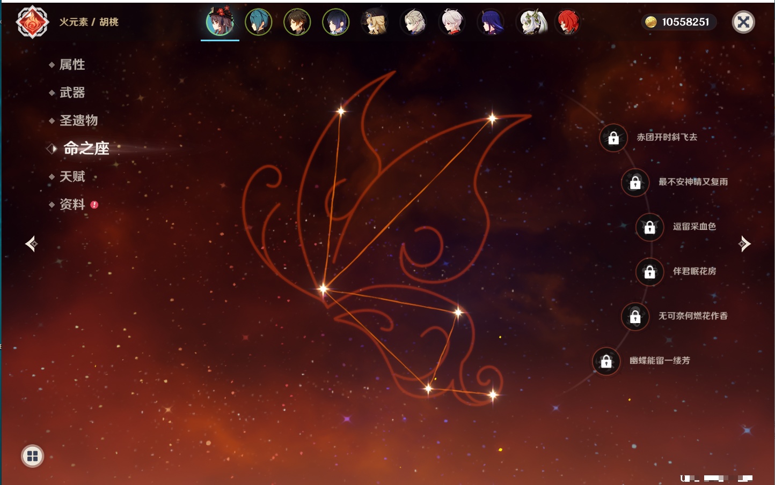View constellation label 最不安神晴又复雨

pos(693,182)
